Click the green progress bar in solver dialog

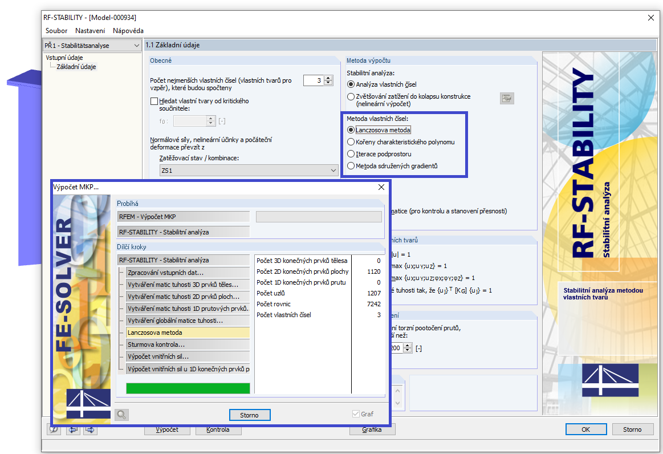pos(188,388)
